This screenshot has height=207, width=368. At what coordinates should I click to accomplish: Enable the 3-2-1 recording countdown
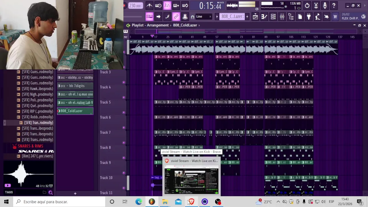[167, 5]
